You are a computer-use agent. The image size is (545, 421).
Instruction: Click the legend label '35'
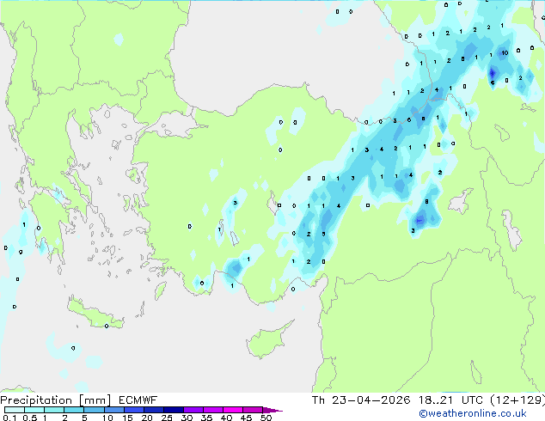[x=206, y=418]
